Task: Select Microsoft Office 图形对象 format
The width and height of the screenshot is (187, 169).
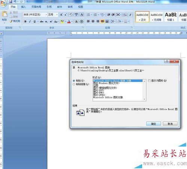Action: click(x=108, y=97)
